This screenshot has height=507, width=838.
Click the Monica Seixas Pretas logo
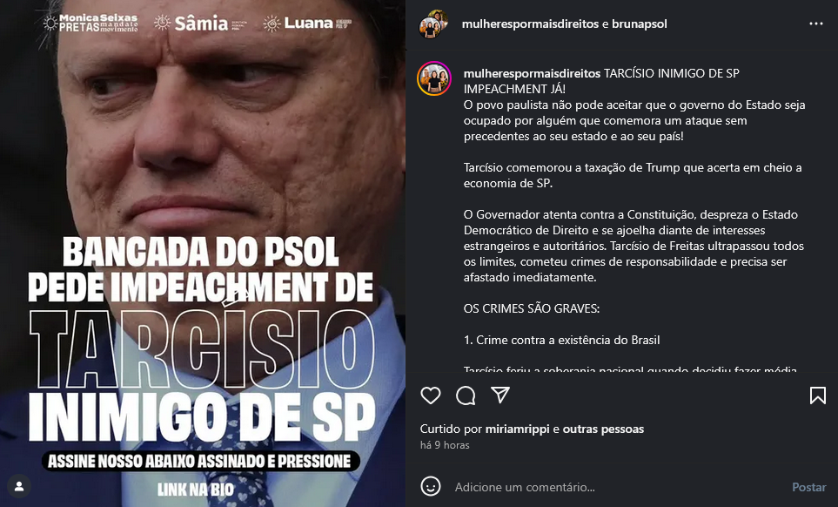point(91,23)
